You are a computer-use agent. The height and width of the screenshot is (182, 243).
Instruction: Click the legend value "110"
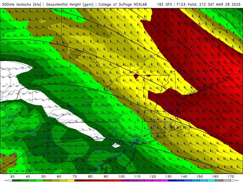[137, 177]
